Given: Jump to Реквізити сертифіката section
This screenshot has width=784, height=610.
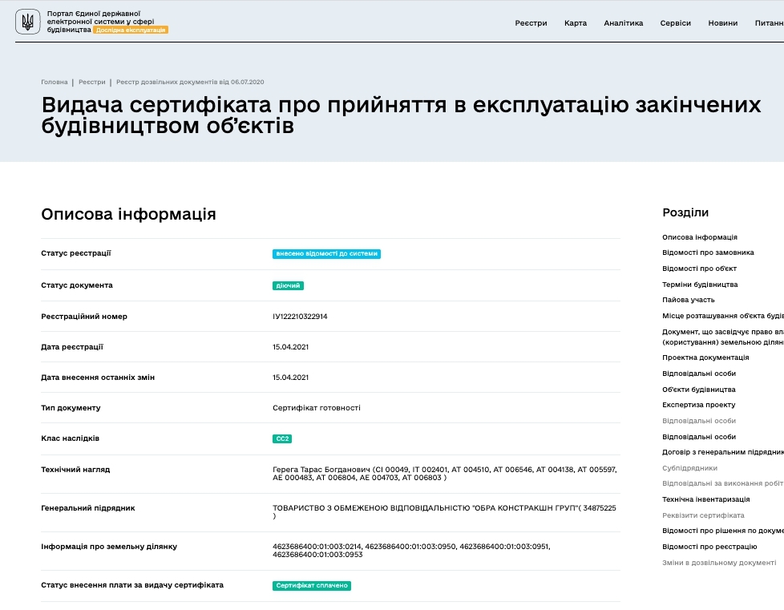Looking at the screenshot, I should click(703, 515).
